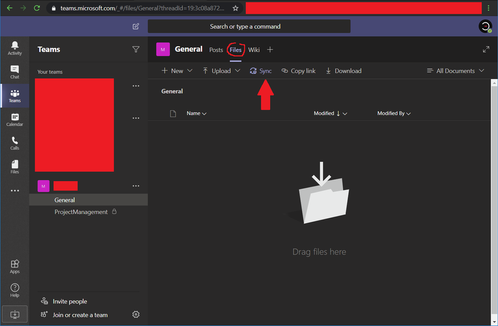The image size is (498, 326).
Task: Open the Apps store
Action: [x=14, y=267]
